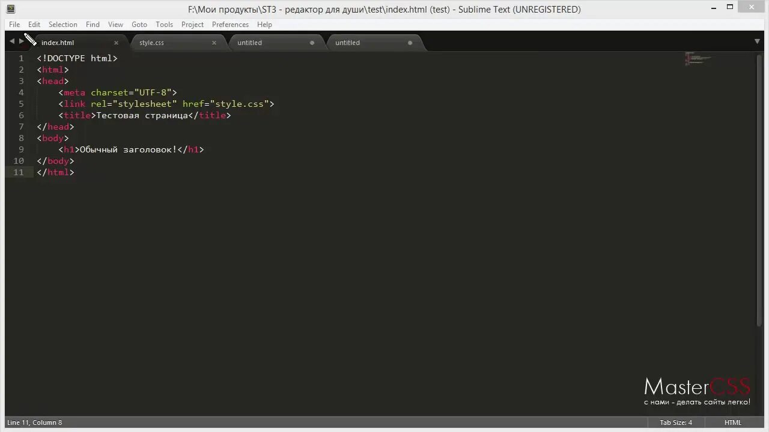
Task: Click the opening head tag on line 3
Action: [x=53, y=81]
